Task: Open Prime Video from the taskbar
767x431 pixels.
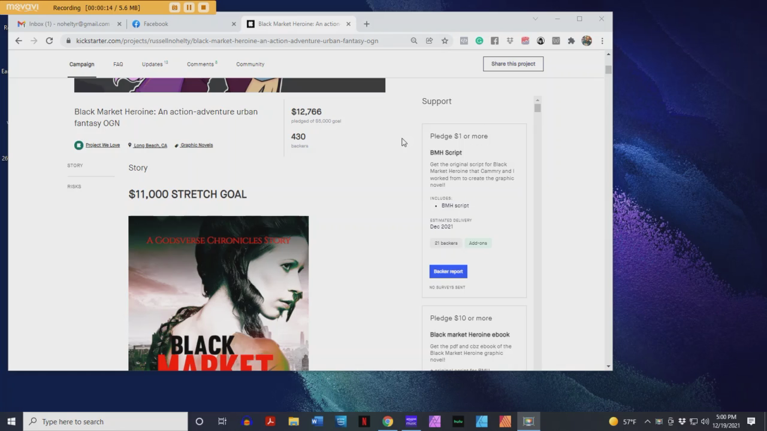Action: click(341, 421)
